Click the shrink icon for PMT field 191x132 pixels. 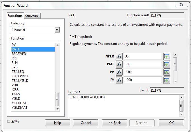pos(167,64)
